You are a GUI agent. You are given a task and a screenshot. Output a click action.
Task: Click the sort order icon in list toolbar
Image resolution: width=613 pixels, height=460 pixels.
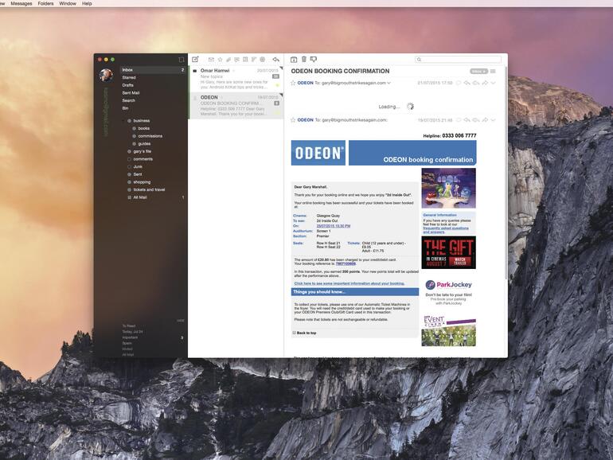pos(254,60)
